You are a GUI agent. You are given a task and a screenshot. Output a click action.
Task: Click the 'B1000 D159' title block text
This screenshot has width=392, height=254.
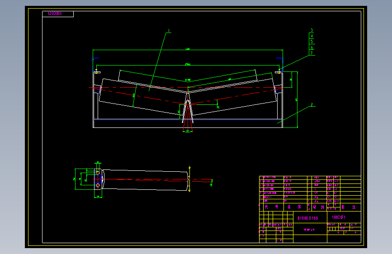307,218
